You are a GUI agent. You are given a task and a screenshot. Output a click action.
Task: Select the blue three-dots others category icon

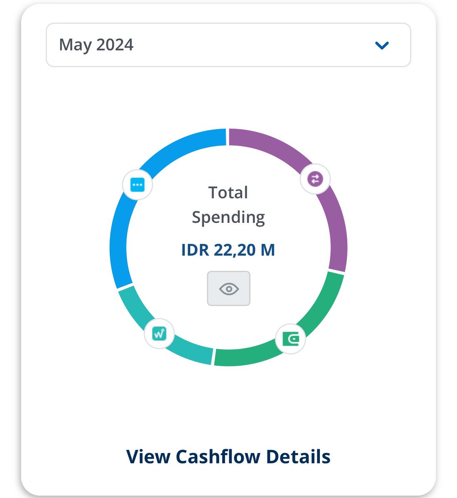tap(138, 185)
